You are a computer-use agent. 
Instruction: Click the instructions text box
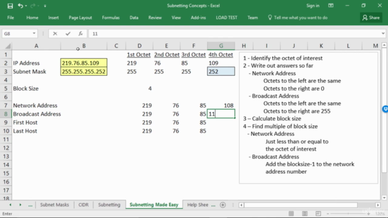[x=309, y=117]
